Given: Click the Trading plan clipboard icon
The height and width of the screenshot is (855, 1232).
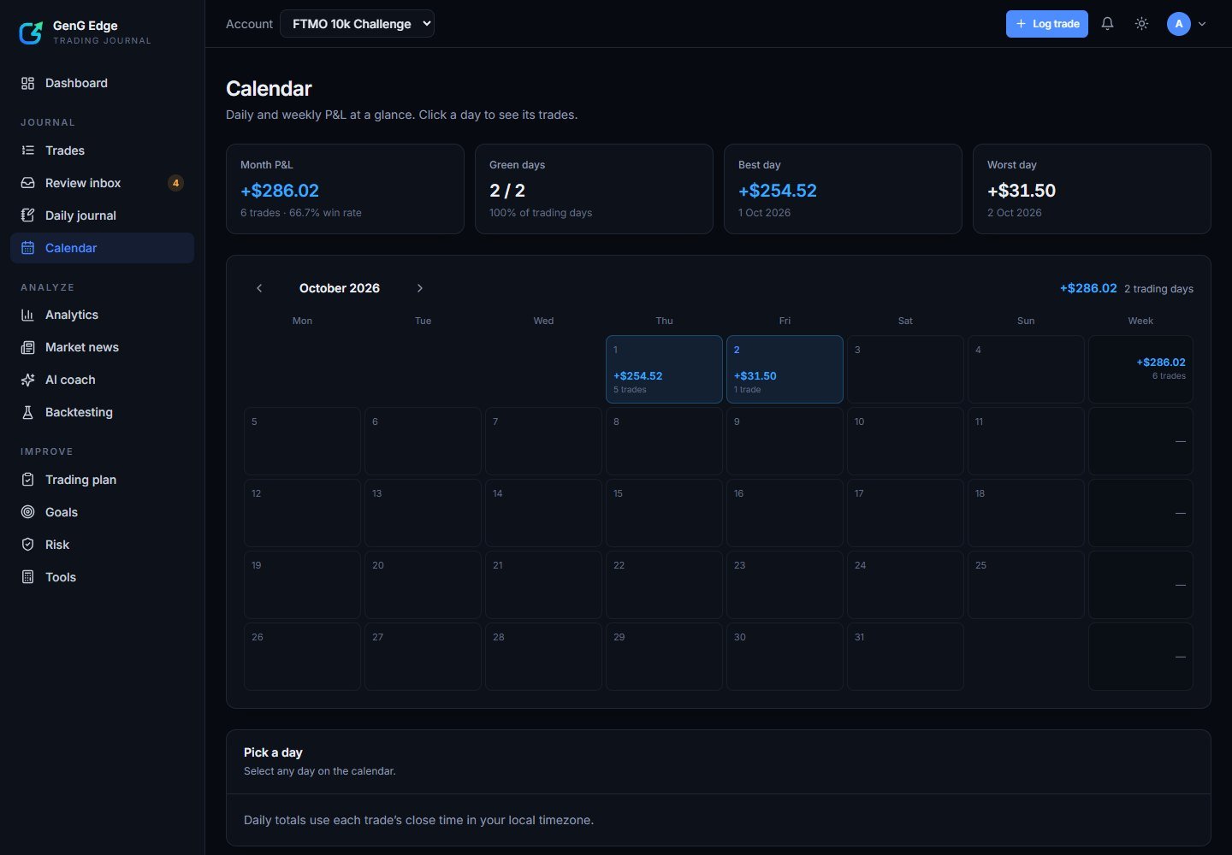Looking at the screenshot, I should 27,480.
